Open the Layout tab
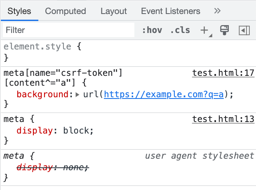 [114, 11]
